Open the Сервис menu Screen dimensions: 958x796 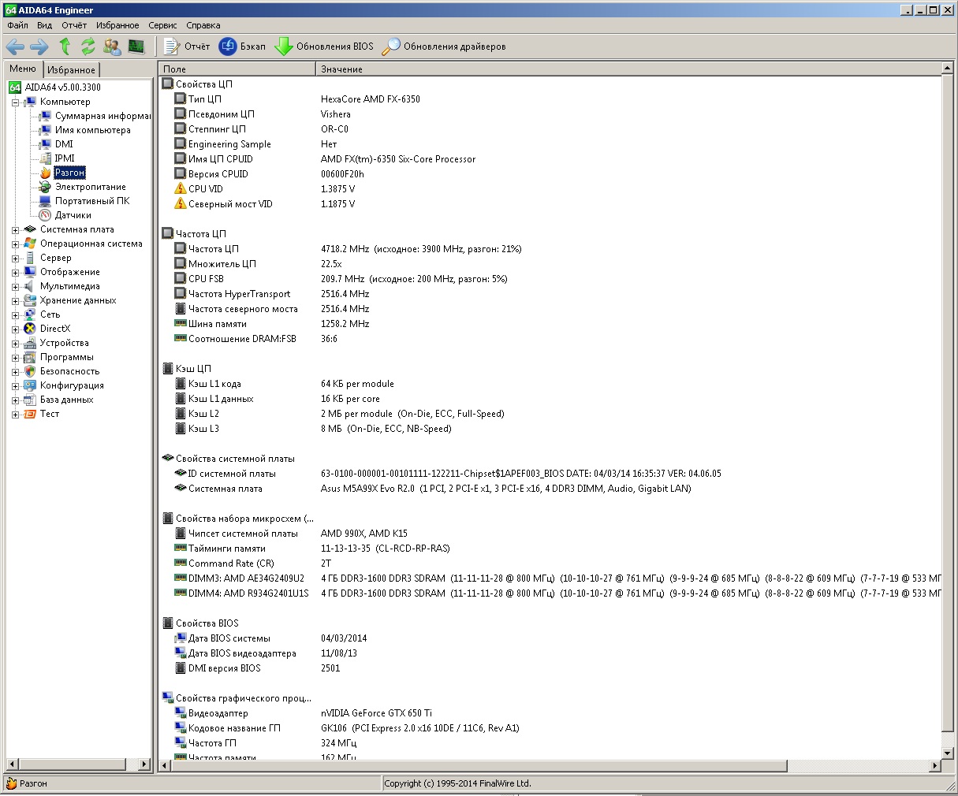click(162, 25)
